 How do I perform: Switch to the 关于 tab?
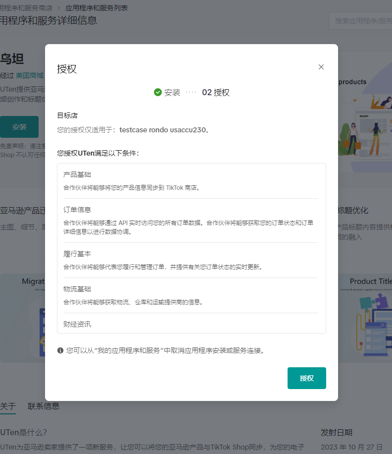(x=8, y=406)
